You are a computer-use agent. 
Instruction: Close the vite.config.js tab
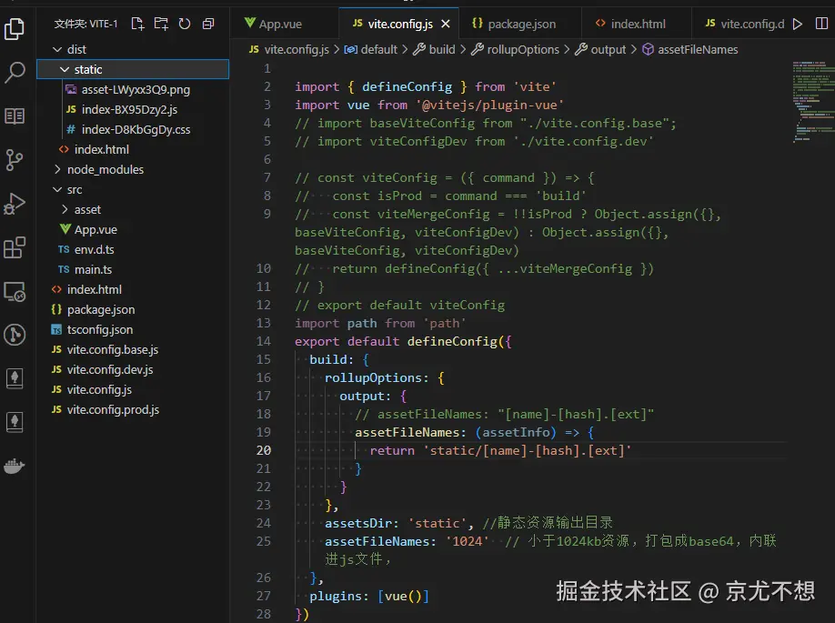(446, 24)
